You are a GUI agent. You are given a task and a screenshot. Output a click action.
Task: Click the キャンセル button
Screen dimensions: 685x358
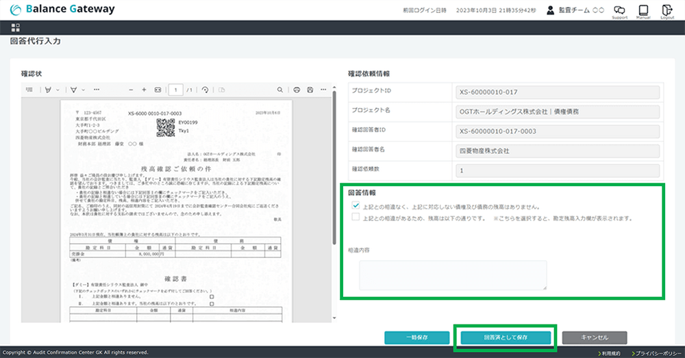point(594,337)
